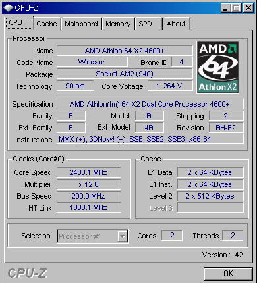The height and width of the screenshot is (283, 257).
Task: Click the OK button
Action: pyautogui.click(x=228, y=274)
